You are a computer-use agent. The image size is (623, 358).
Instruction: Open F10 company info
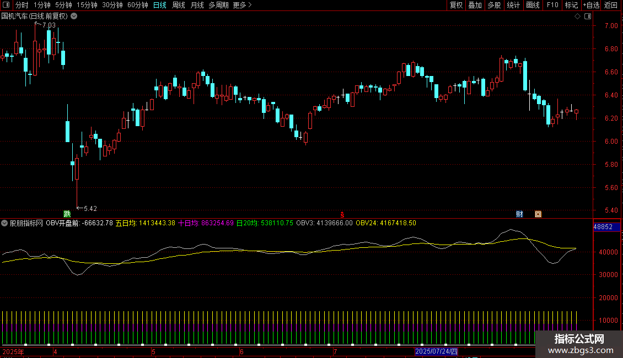[552, 5]
